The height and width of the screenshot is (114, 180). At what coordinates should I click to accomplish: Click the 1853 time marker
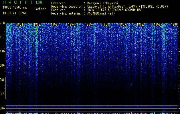pos(54,25)
